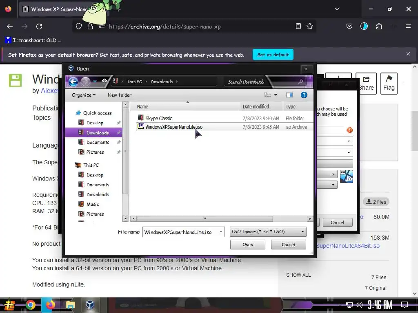Viewport: 418px width, 313px height.
Task: Click the volume icon in system tray
Action: (x=359, y=305)
